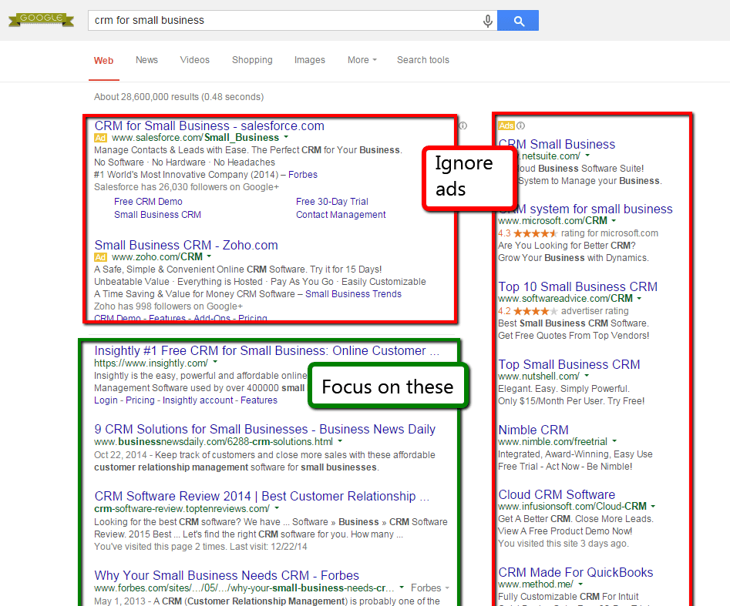The image size is (730, 606).
Task: Switch to the Images tab
Action: (309, 60)
